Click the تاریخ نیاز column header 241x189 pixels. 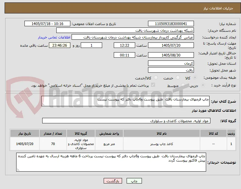pyautogui.click(x=25, y=133)
